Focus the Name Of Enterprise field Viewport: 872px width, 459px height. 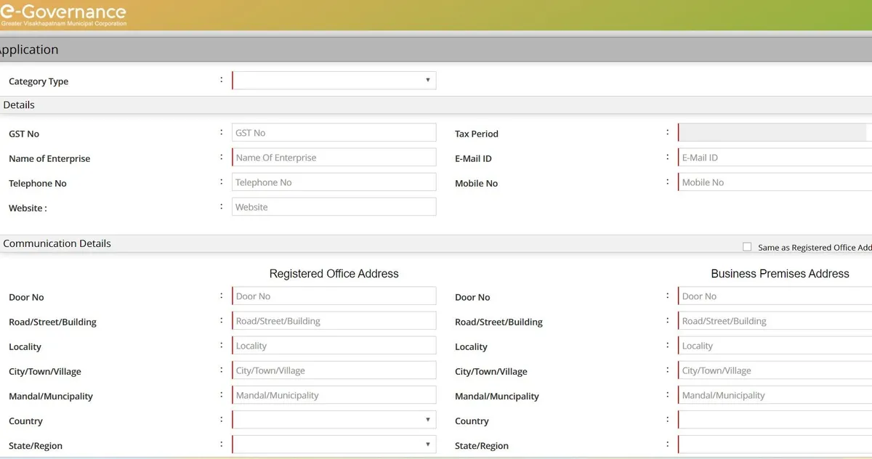pos(334,158)
